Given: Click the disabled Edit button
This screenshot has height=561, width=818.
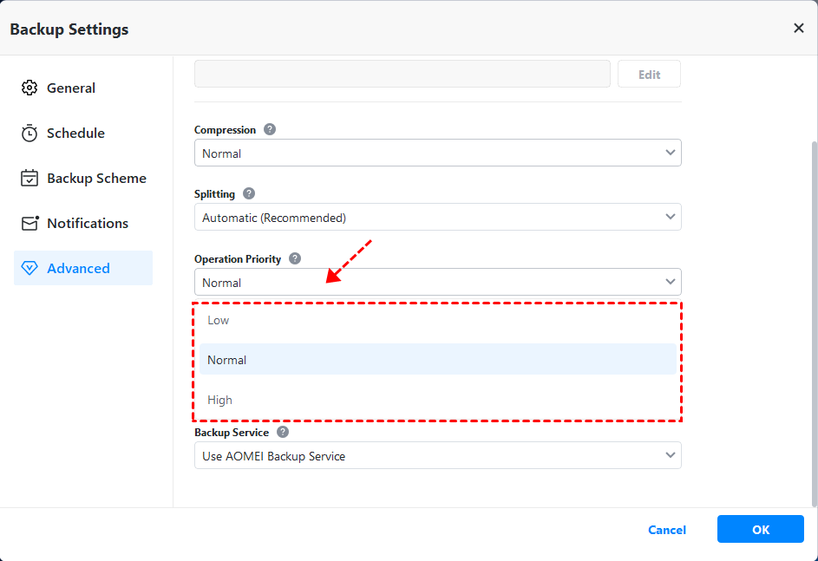Looking at the screenshot, I should point(649,75).
